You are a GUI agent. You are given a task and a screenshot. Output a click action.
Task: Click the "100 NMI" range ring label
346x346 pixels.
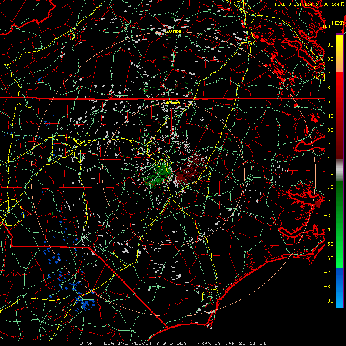(x=173, y=32)
